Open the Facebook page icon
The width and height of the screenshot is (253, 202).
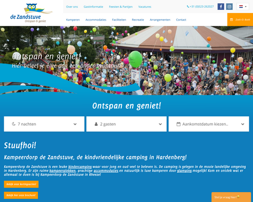[x=221, y=7]
